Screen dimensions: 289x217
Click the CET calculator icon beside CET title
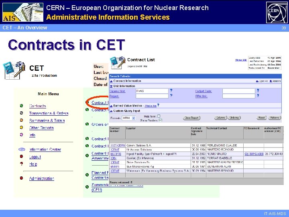15,70
